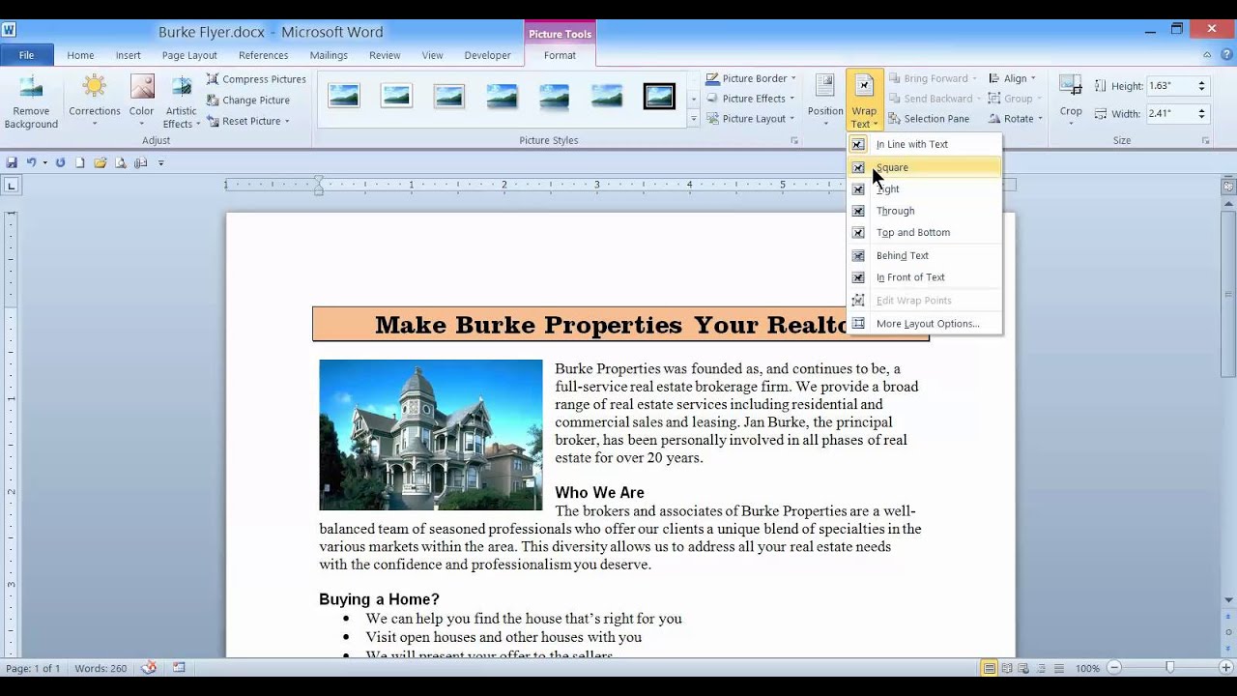Open the Mailings tab
Viewport: 1237px width, 696px height.
pos(329,55)
